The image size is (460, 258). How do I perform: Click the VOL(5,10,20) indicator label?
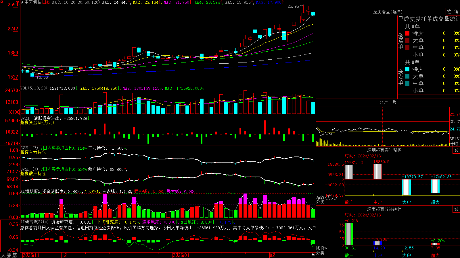pos(34,88)
